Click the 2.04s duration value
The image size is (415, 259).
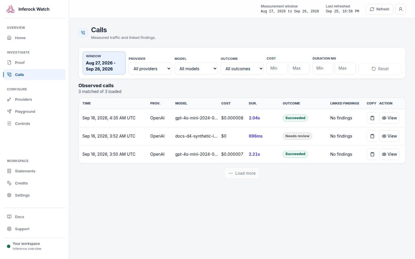(x=254, y=118)
